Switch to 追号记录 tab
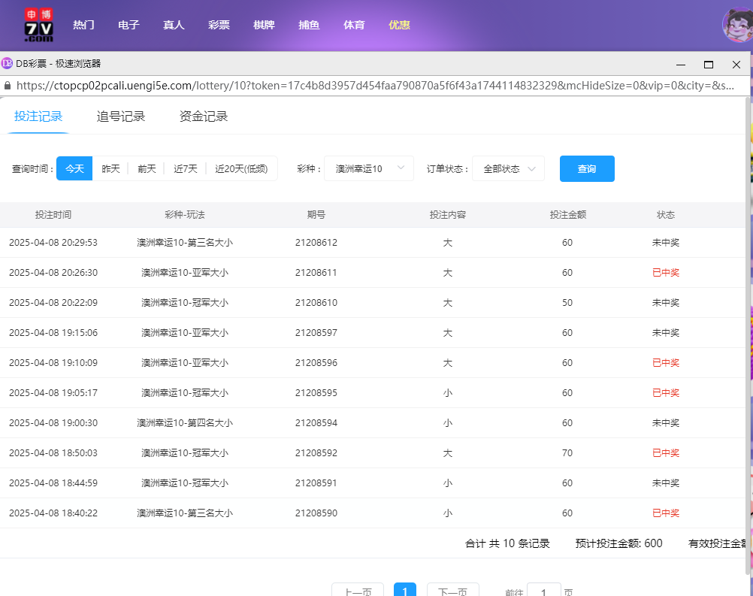Viewport: 753px width, 596px height. [x=121, y=116]
